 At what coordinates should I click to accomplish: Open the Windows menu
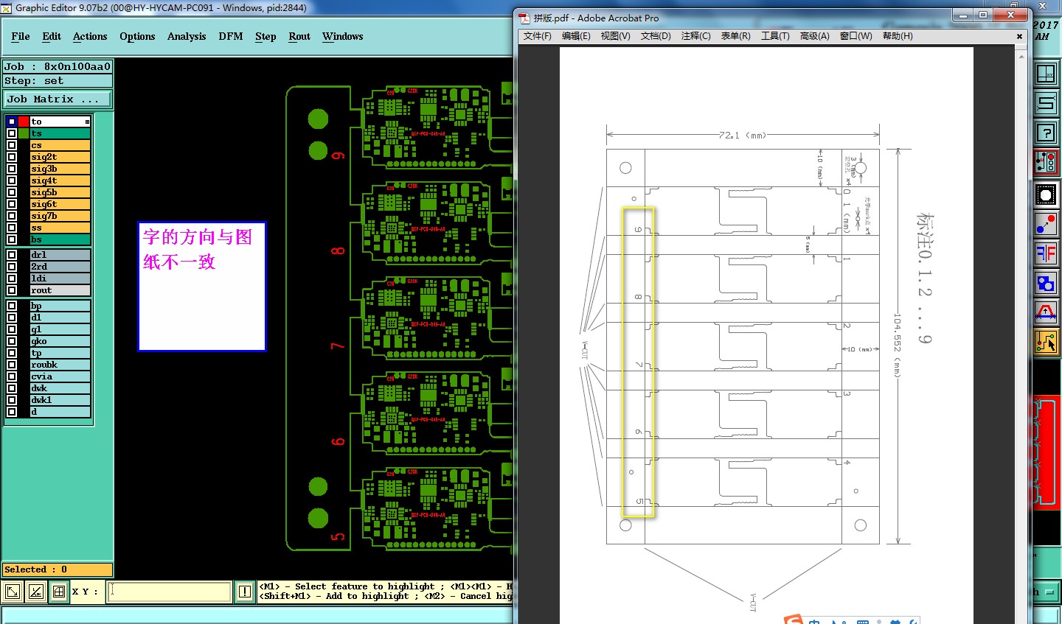(343, 36)
